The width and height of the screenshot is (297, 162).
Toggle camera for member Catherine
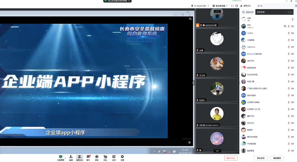(293, 47)
